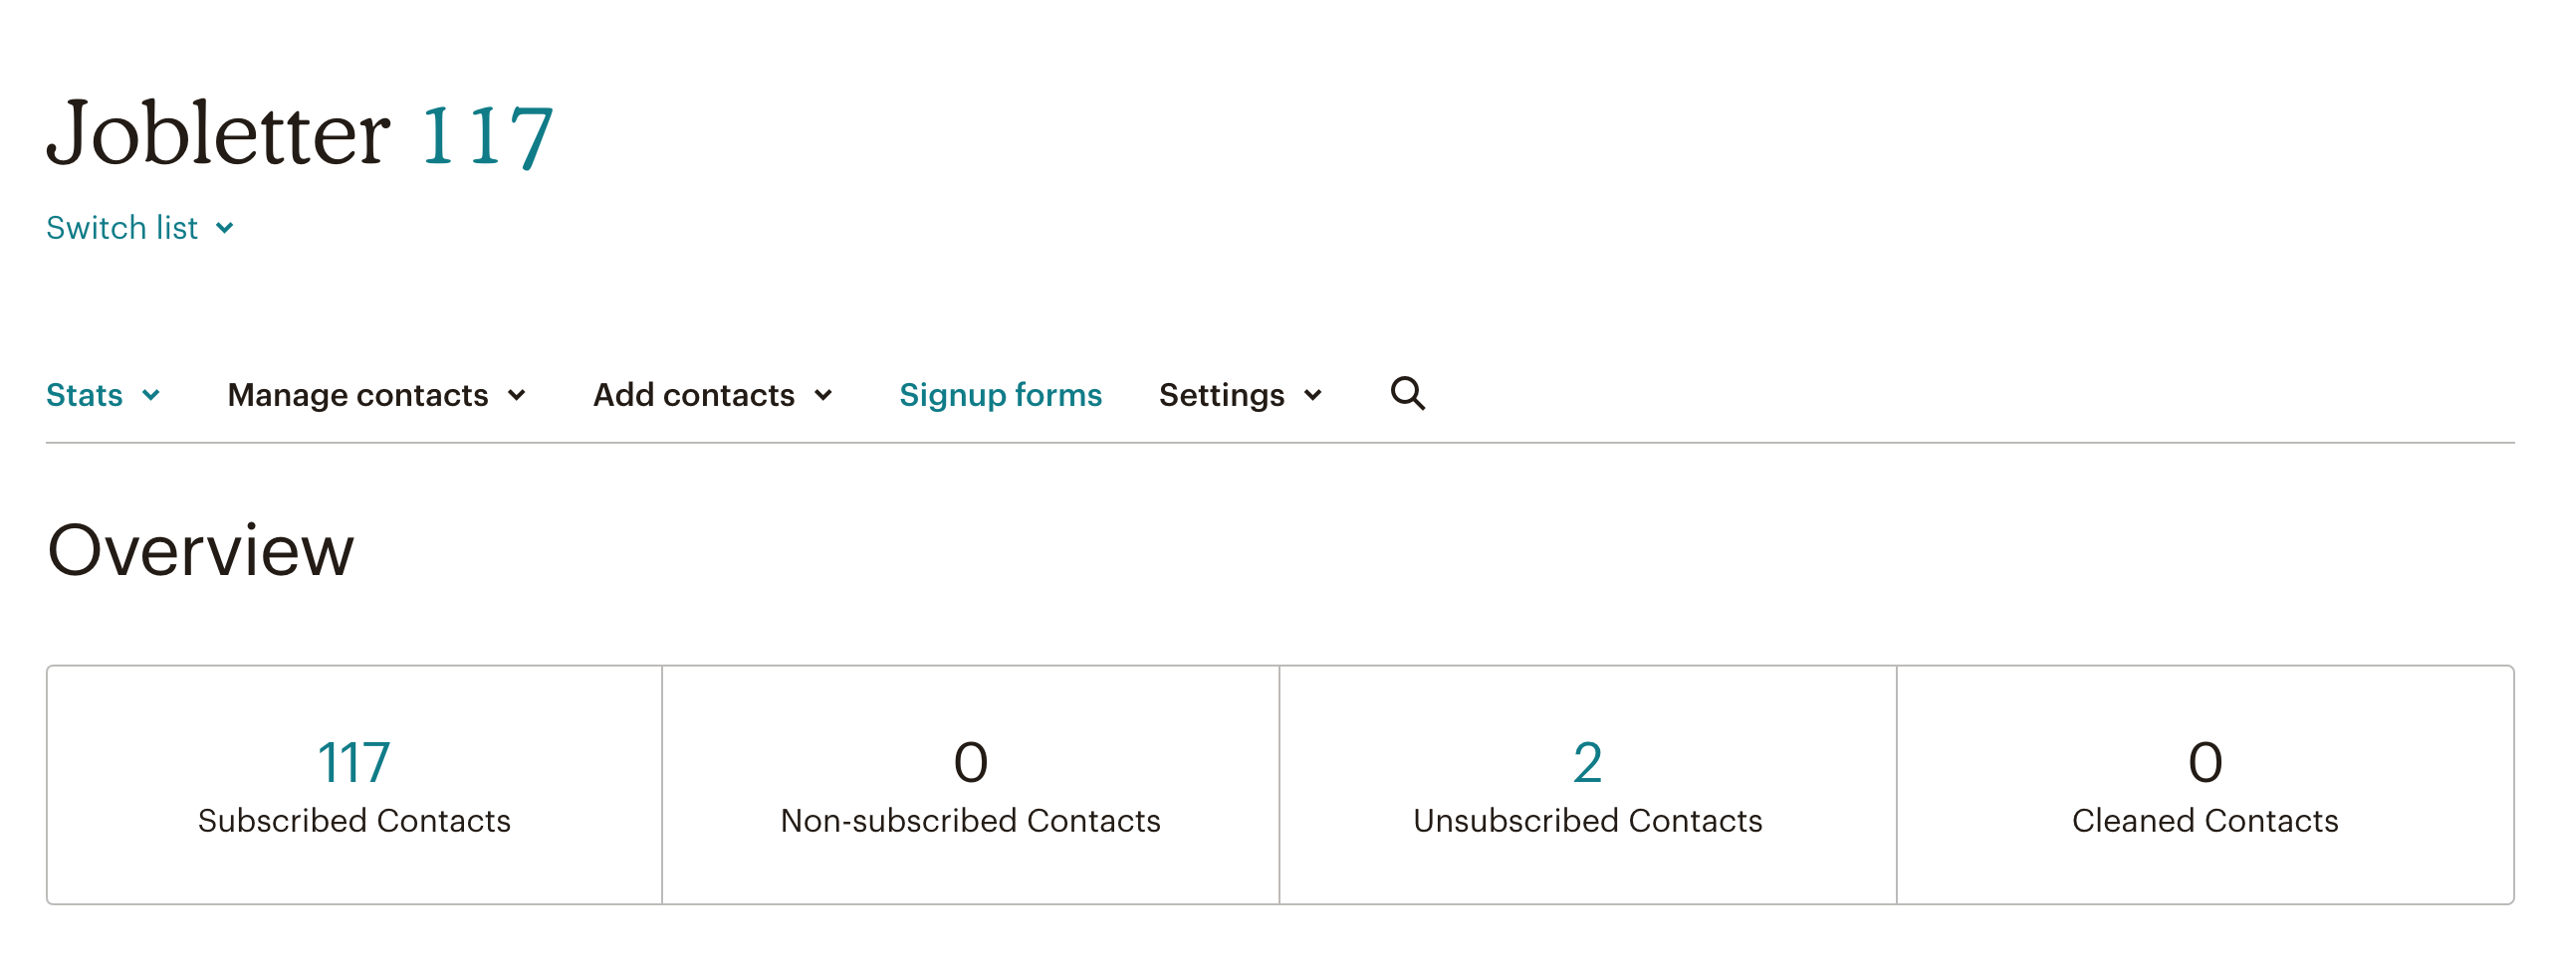The image size is (2553, 967).
Task: Open the Settings menu label
Action: click(x=1222, y=395)
